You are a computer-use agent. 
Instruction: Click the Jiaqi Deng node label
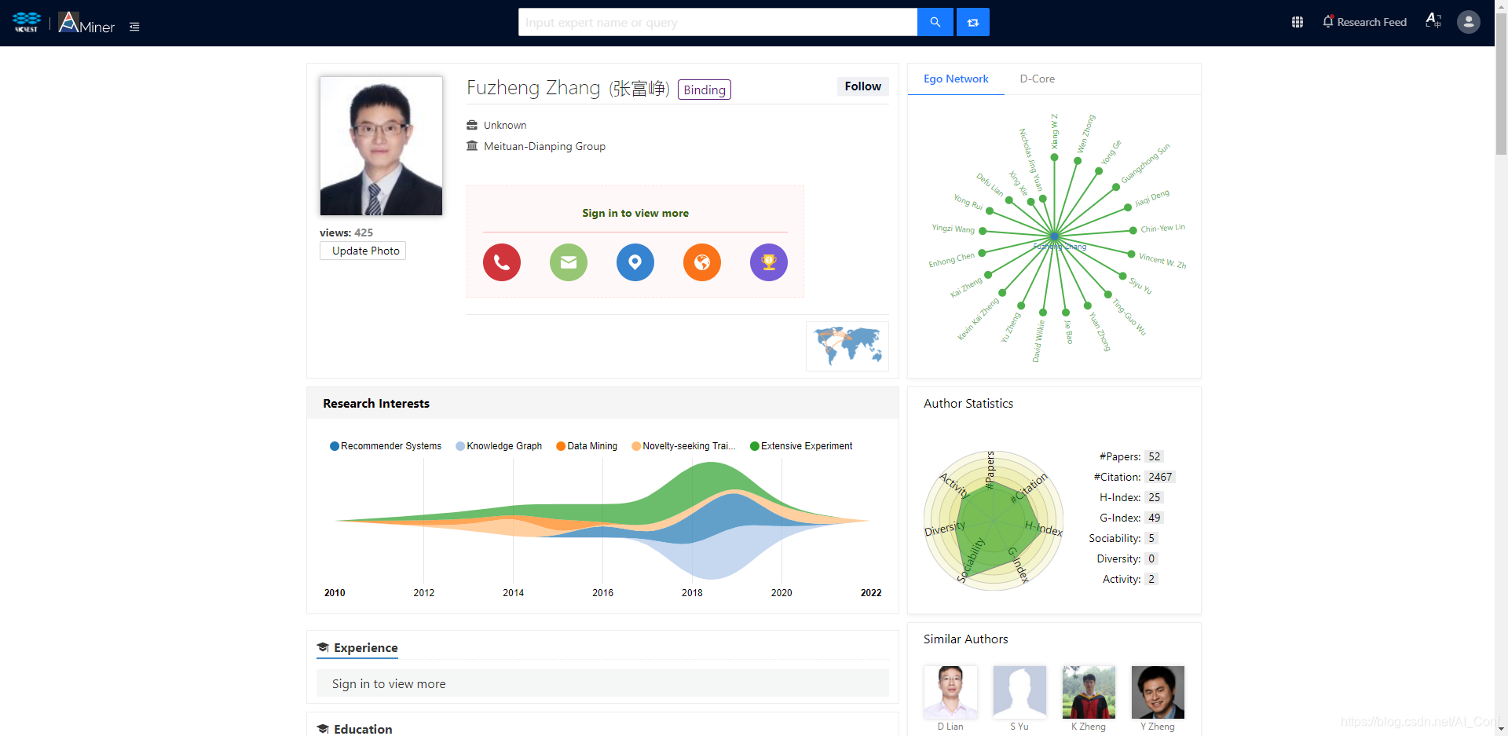tap(1152, 198)
